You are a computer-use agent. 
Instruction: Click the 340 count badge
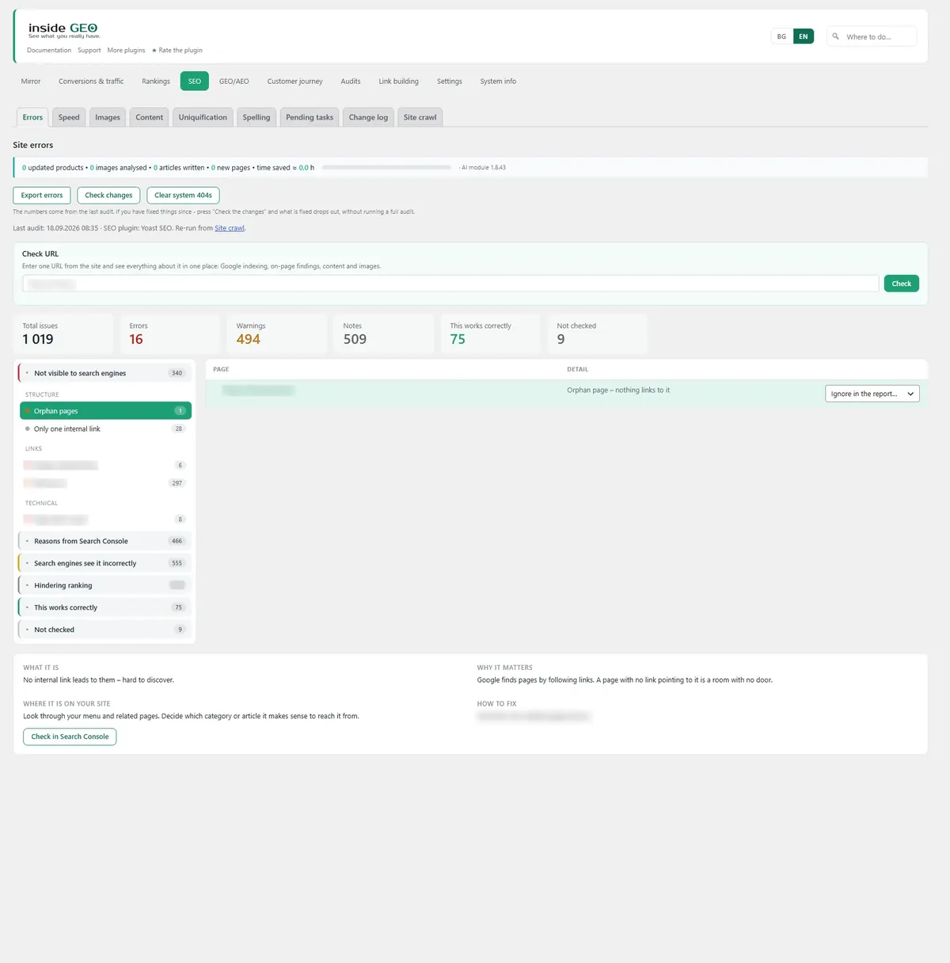(x=177, y=373)
